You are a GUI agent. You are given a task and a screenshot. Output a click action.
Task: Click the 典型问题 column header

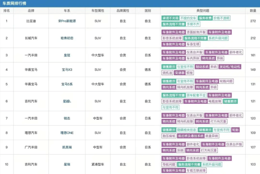coord(203,10)
